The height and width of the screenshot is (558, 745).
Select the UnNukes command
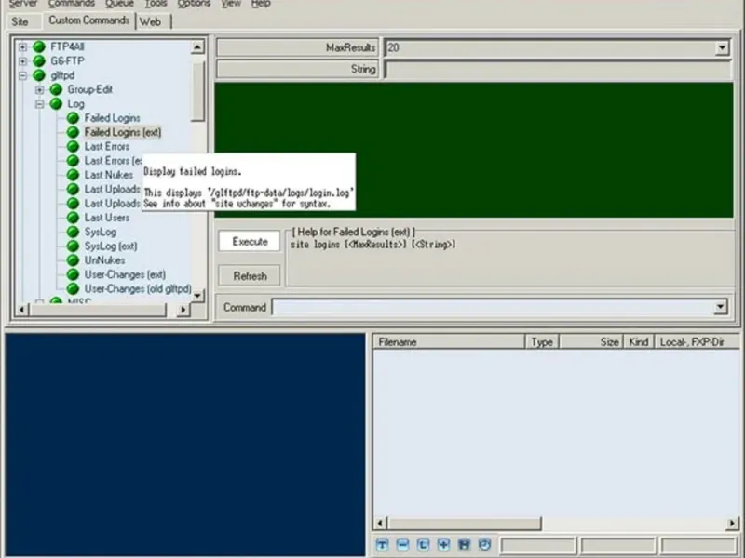point(104,260)
